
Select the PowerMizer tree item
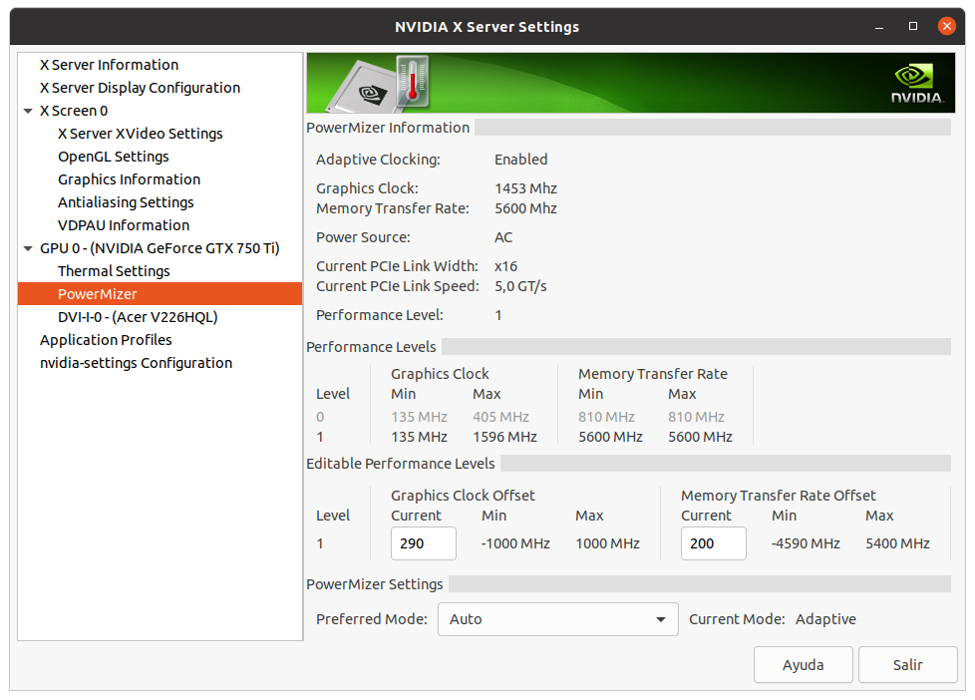point(160,294)
